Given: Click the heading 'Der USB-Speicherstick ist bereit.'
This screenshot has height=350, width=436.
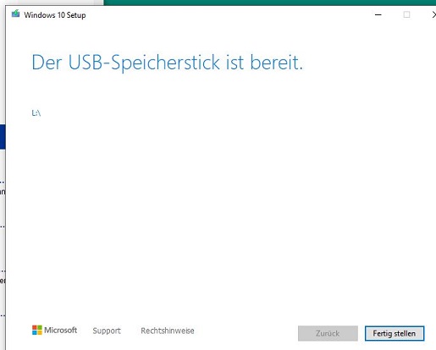Looking at the screenshot, I should (167, 63).
